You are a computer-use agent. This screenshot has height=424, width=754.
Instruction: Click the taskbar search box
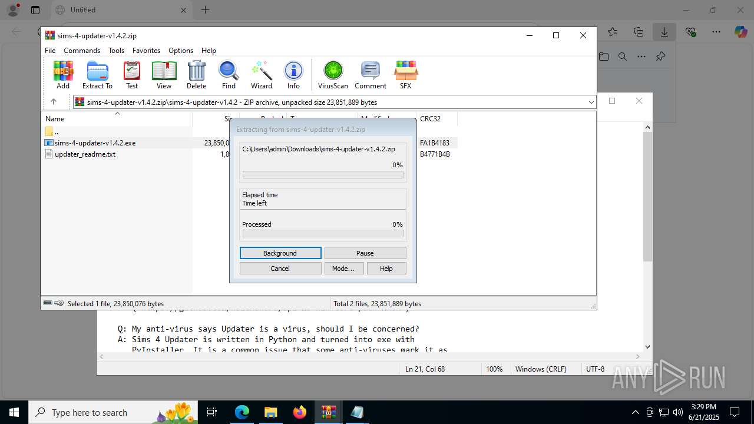pos(114,412)
